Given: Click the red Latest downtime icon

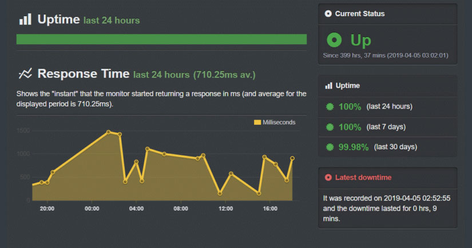Looking at the screenshot, I should (x=328, y=178).
